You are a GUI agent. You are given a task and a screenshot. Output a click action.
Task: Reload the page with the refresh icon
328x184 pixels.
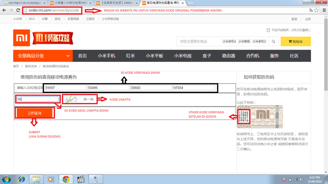pos(18,10)
